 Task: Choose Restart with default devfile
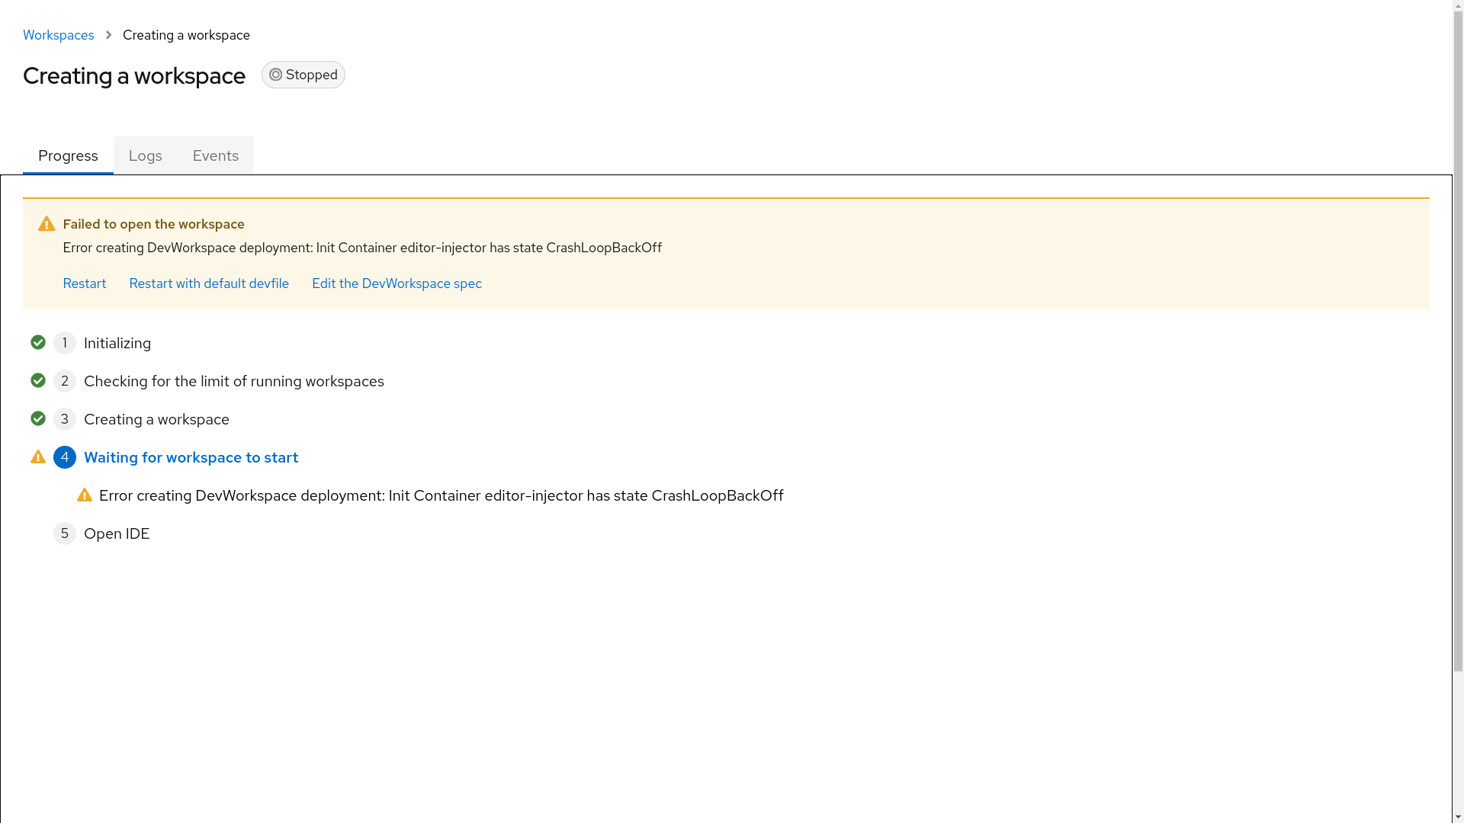pyautogui.click(x=209, y=283)
